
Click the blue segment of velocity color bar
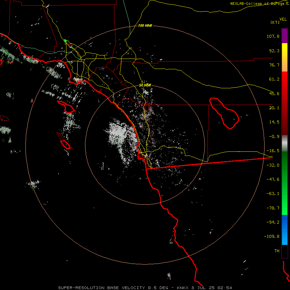coord(285,230)
